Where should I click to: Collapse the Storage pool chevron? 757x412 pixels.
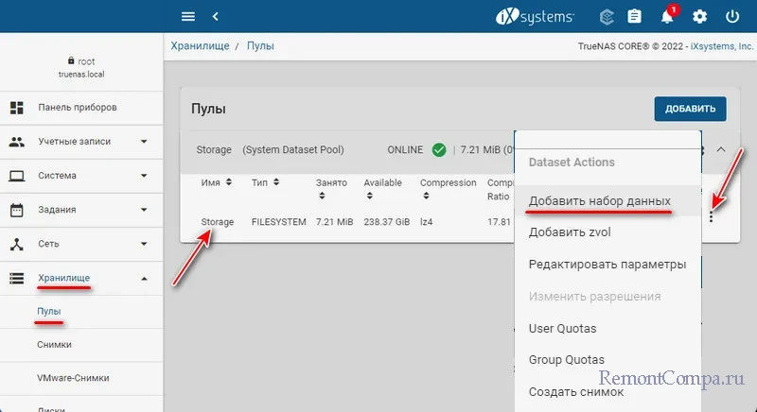(x=721, y=149)
